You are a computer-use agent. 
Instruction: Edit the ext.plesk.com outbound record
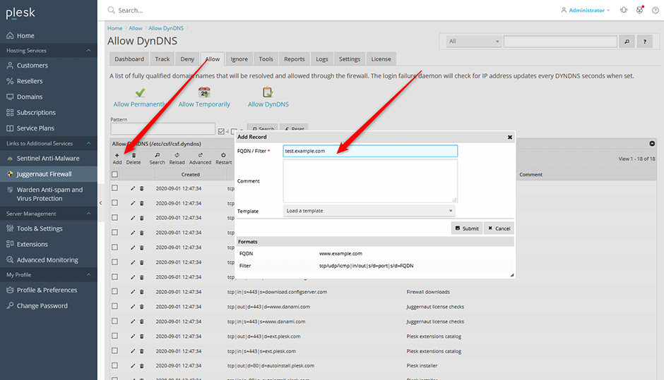click(x=133, y=336)
